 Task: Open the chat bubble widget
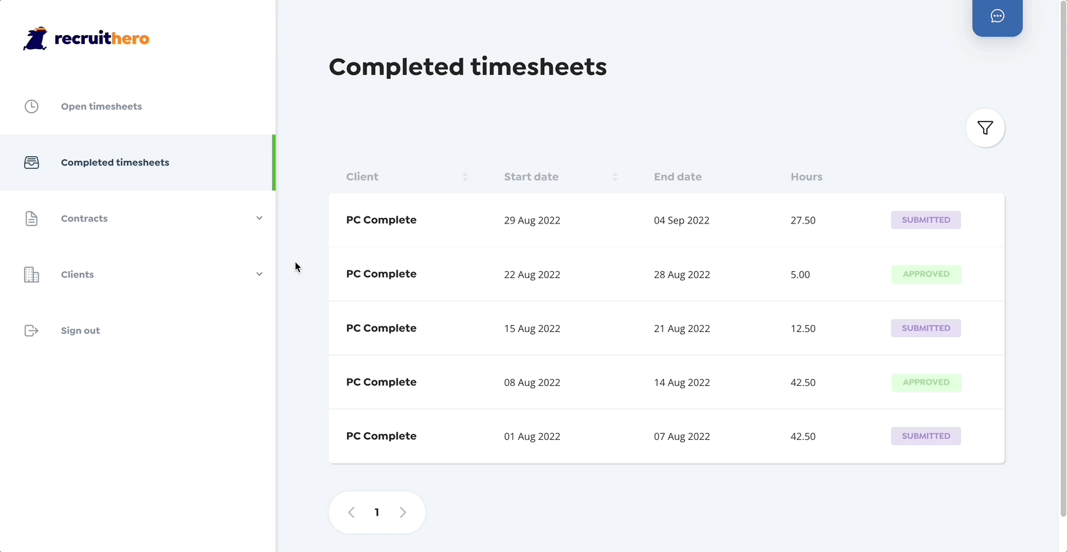tap(997, 16)
